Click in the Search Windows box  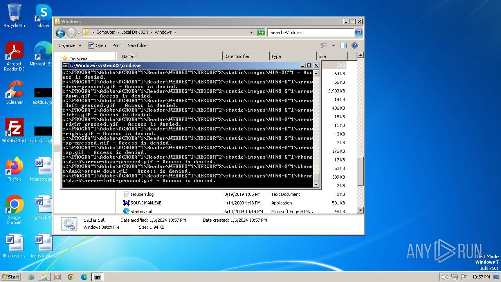[x=311, y=33]
